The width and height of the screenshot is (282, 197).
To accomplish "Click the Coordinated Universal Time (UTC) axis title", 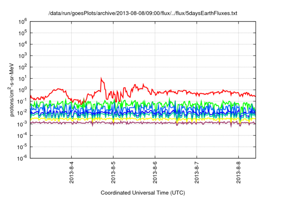I will 143,193.
